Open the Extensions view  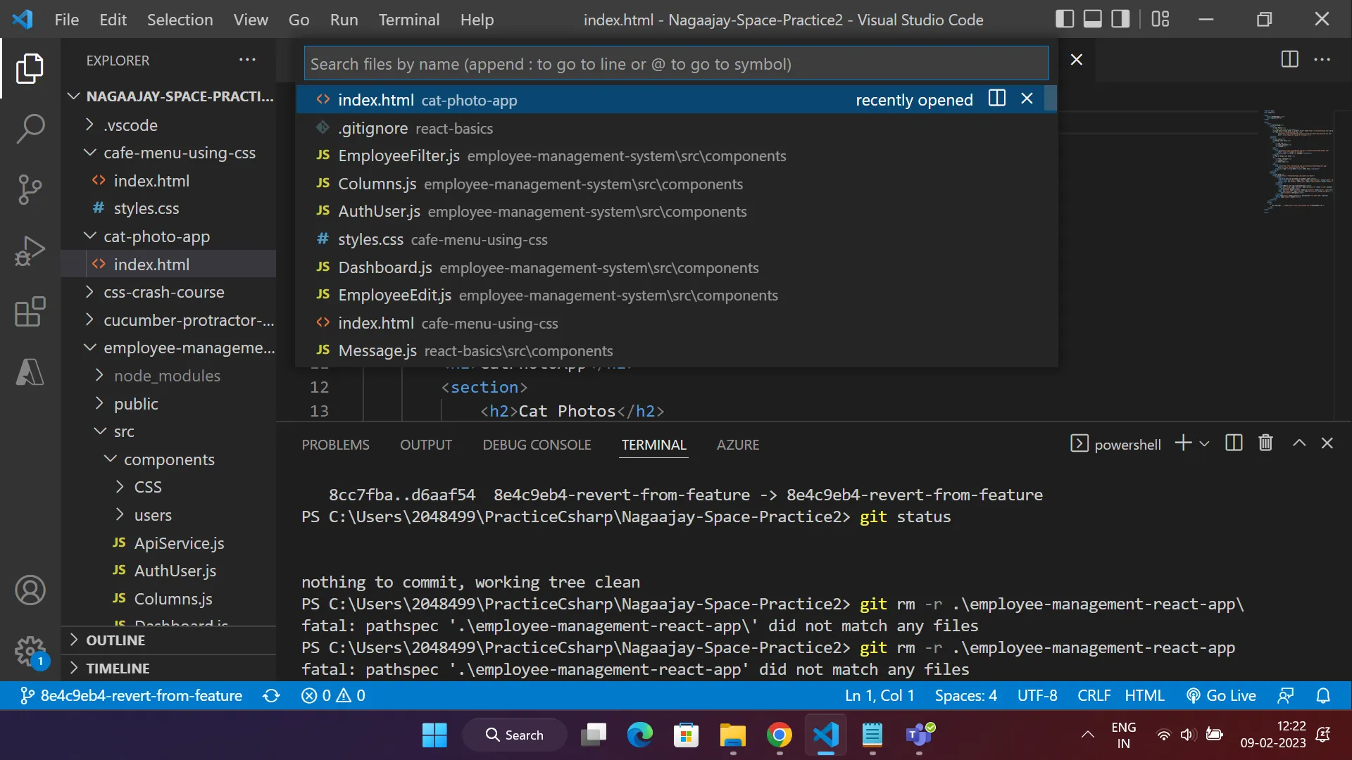pos(30,312)
